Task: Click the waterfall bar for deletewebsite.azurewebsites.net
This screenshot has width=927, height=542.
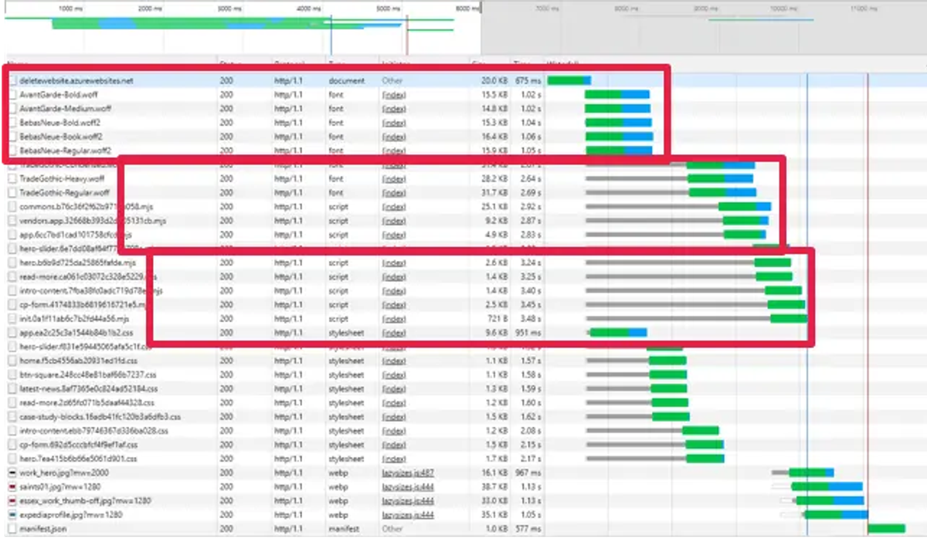Action: (569, 80)
